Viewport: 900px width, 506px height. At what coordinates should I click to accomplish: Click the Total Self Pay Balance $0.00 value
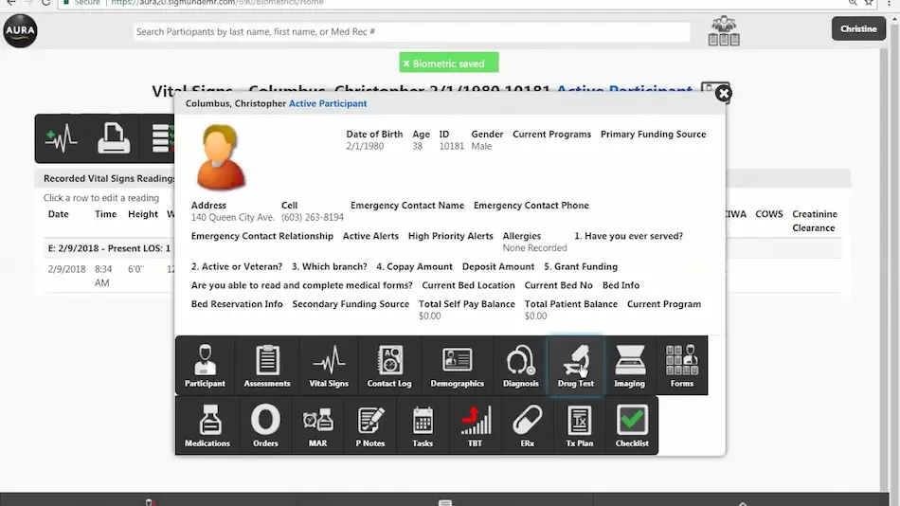click(x=430, y=316)
